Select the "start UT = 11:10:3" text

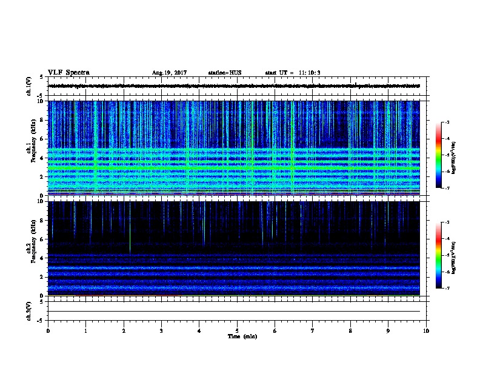click(x=293, y=73)
